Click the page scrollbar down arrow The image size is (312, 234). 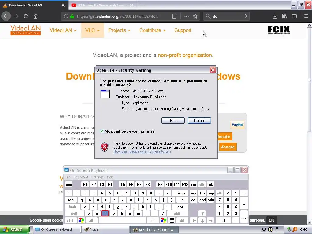coord(310,222)
